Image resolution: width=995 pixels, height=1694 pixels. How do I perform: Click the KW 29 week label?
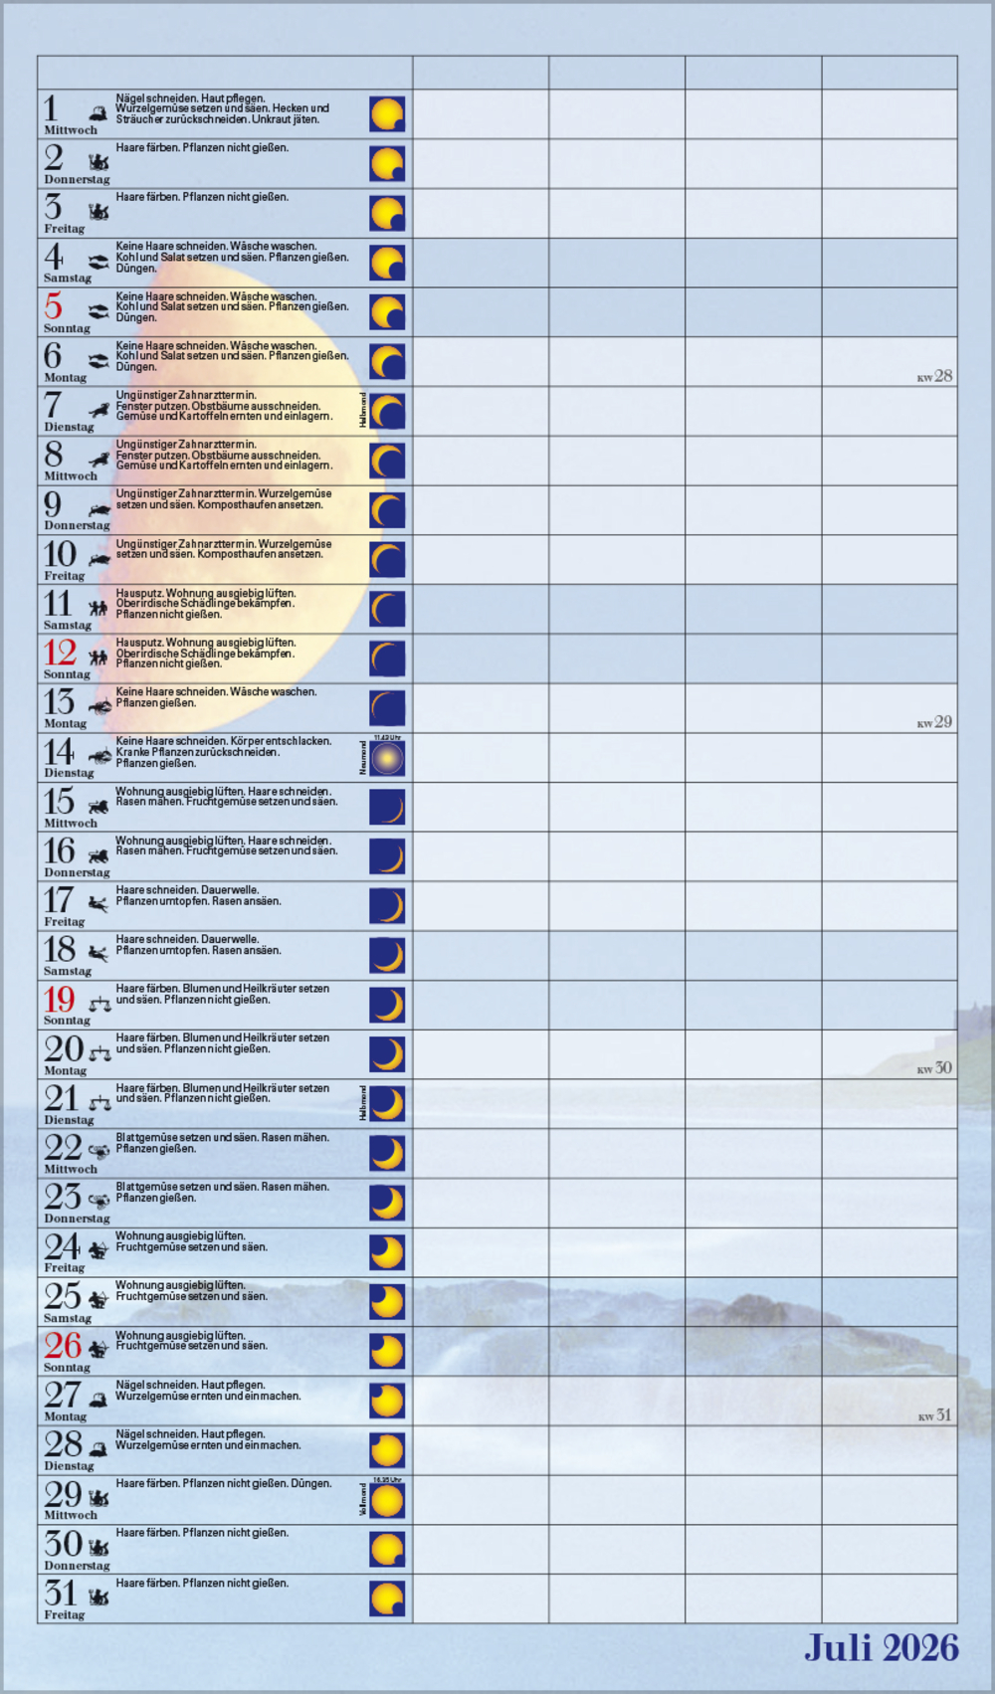pyautogui.click(x=934, y=722)
